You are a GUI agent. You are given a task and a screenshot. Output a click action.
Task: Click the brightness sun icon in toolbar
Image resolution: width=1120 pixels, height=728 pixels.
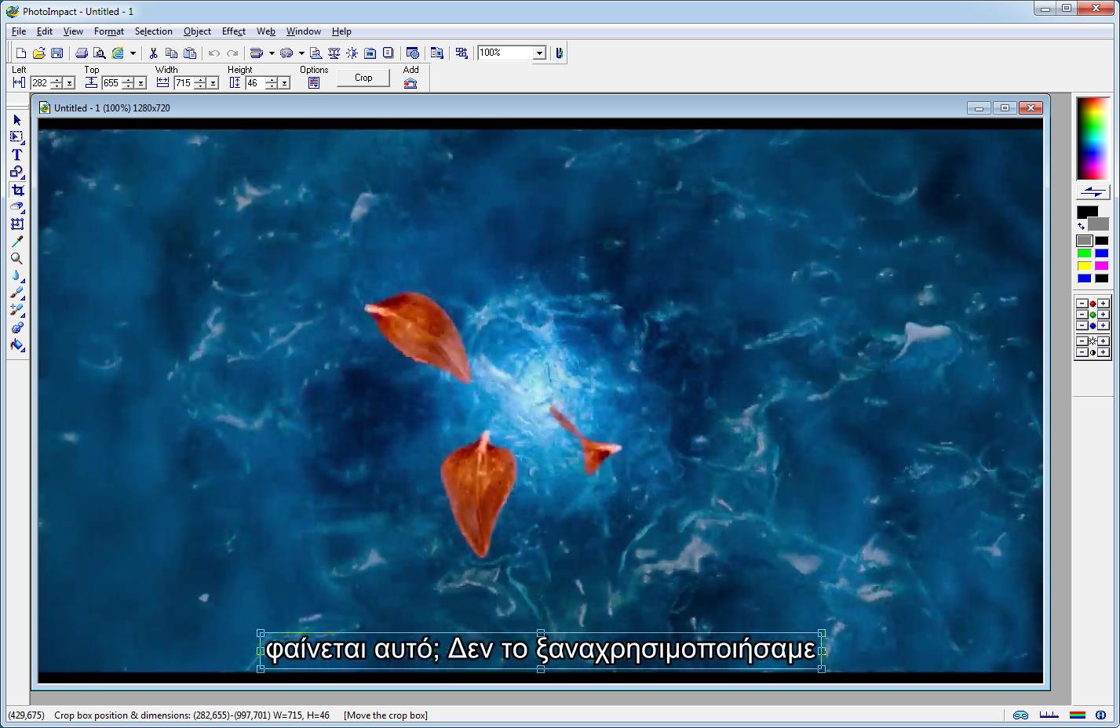[352, 53]
